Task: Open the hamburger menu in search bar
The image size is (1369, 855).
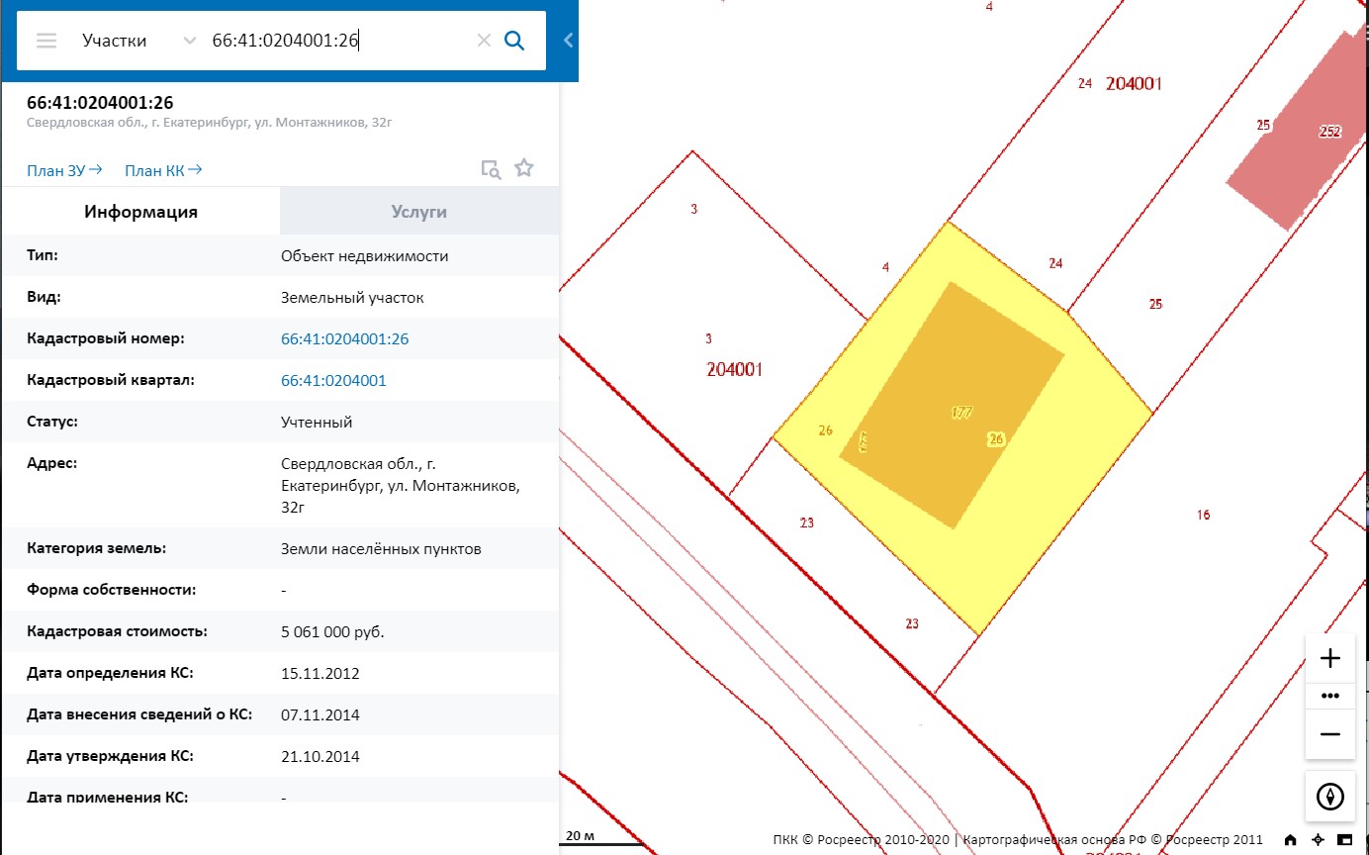Action: pos(46,41)
